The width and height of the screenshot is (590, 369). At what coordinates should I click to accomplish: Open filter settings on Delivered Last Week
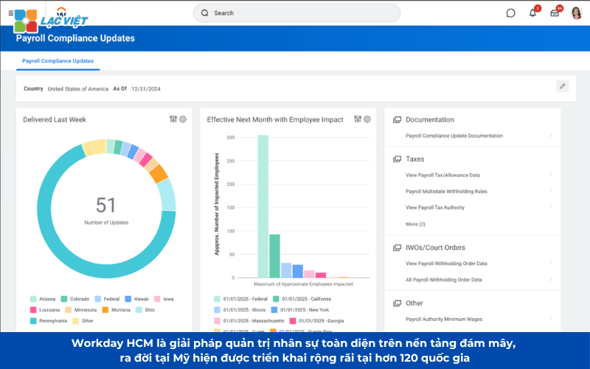(173, 119)
